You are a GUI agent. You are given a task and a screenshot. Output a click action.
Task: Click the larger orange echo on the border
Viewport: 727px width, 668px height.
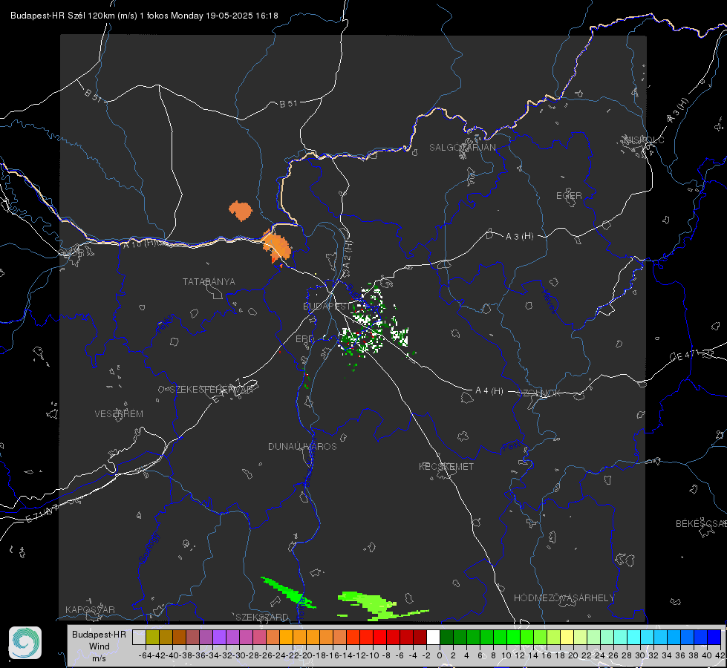pos(277,246)
